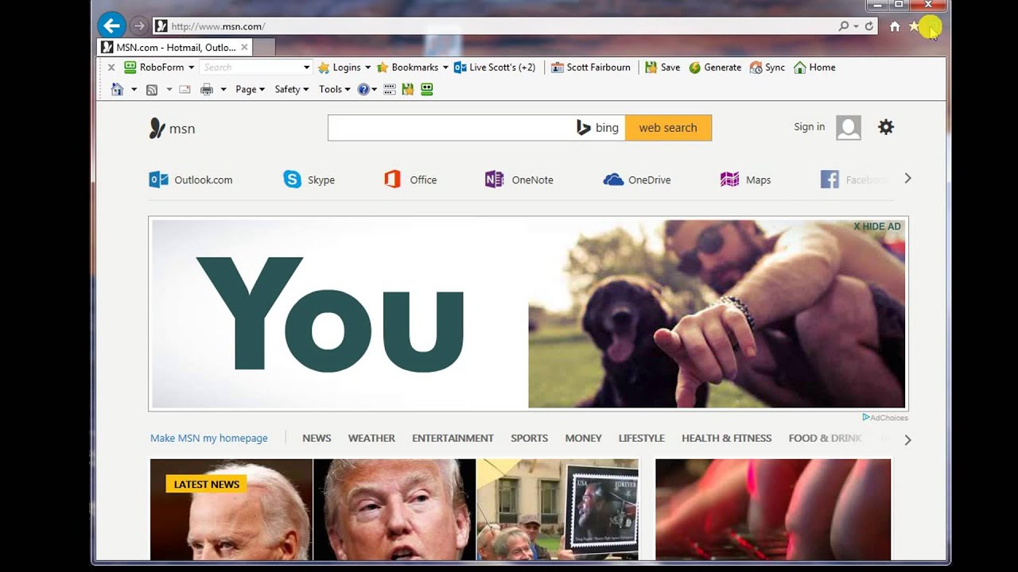The height and width of the screenshot is (572, 1018).
Task: Open the Help question mark menu
Action: click(367, 90)
